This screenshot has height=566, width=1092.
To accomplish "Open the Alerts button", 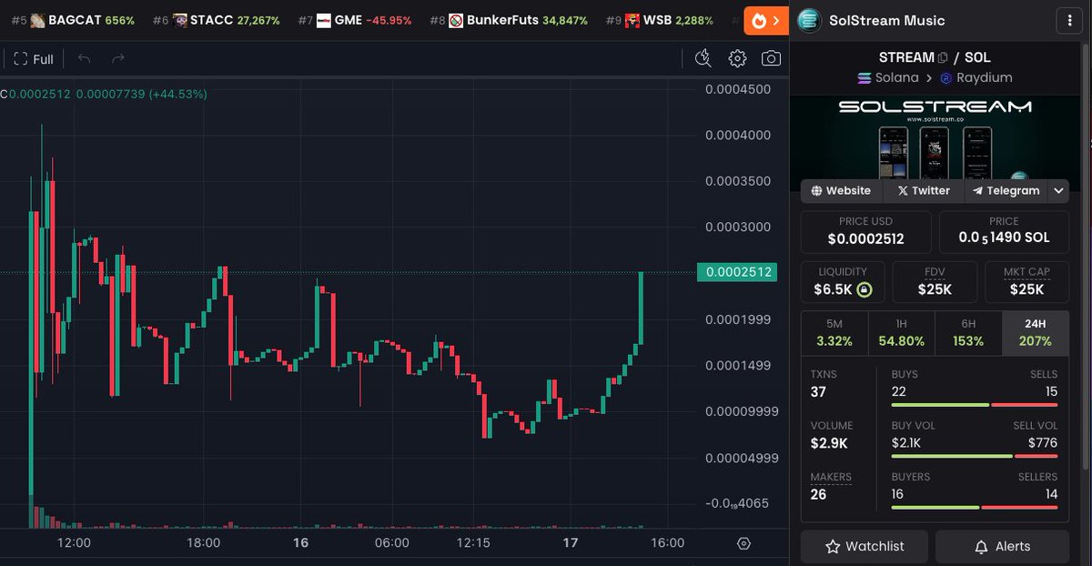I will click(x=1002, y=547).
